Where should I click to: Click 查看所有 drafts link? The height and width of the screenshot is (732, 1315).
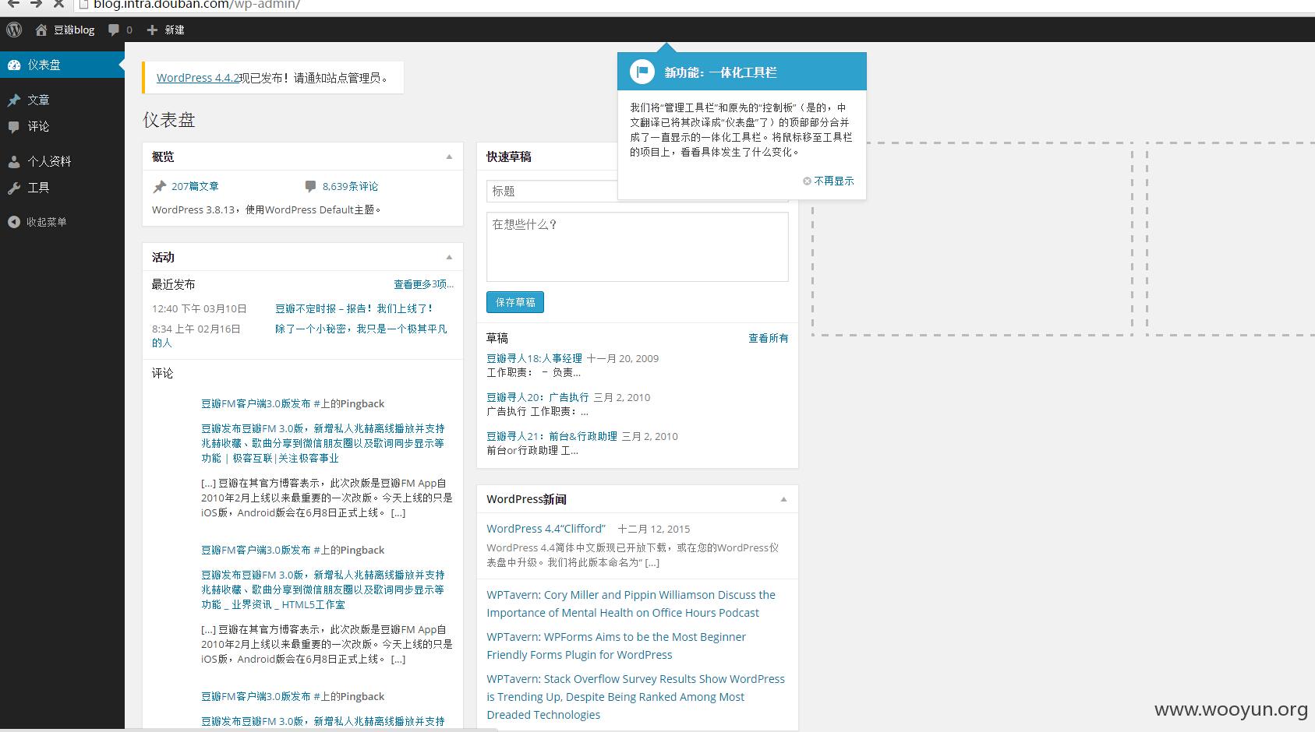pyautogui.click(x=768, y=338)
